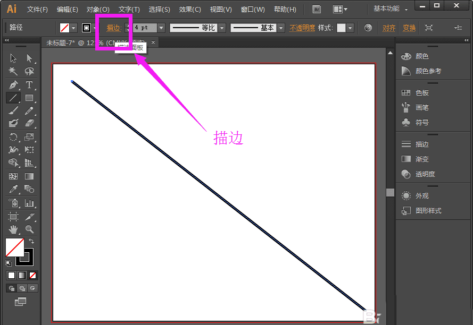Image resolution: width=473 pixels, height=325 pixels.
Task: Select the Selection tool (black arrow)
Action: (x=13, y=58)
